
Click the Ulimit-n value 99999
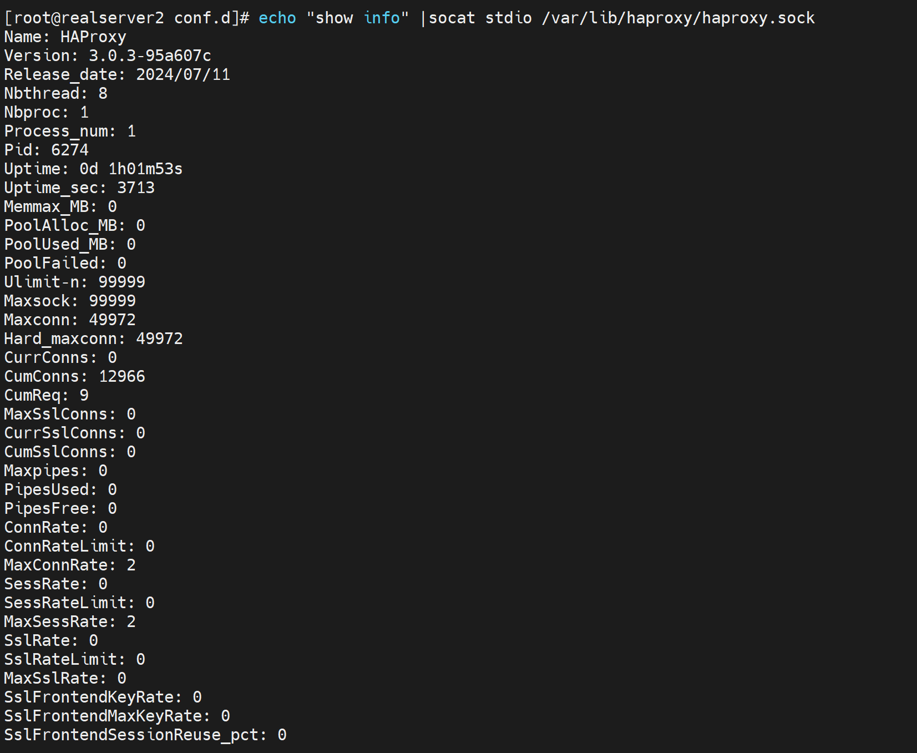(x=121, y=282)
